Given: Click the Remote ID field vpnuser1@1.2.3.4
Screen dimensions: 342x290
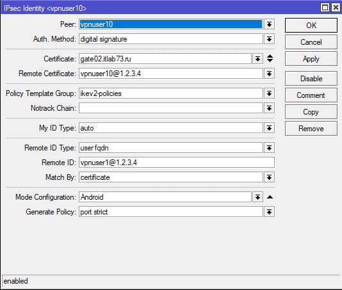Looking at the screenshot, I should [x=177, y=163].
